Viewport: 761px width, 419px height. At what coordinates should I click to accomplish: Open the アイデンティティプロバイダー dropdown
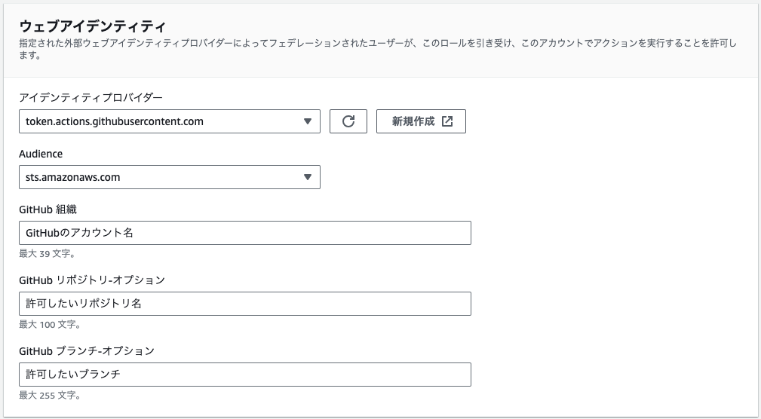170,121
